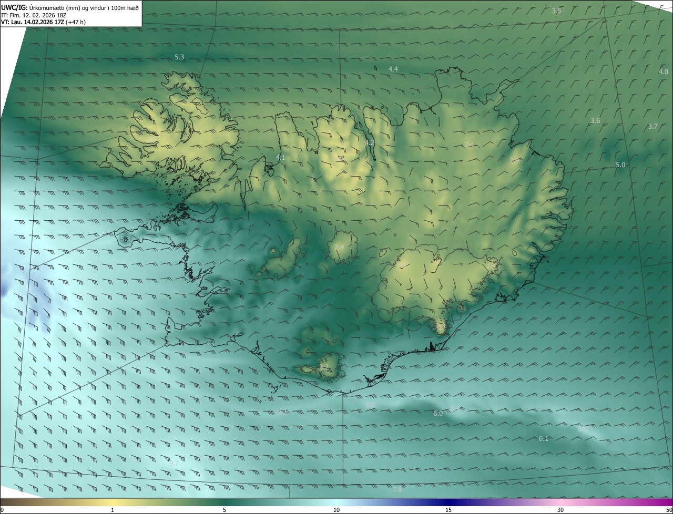
Task: Click the 4.2 value label on the map
Action: coord(370,143)
